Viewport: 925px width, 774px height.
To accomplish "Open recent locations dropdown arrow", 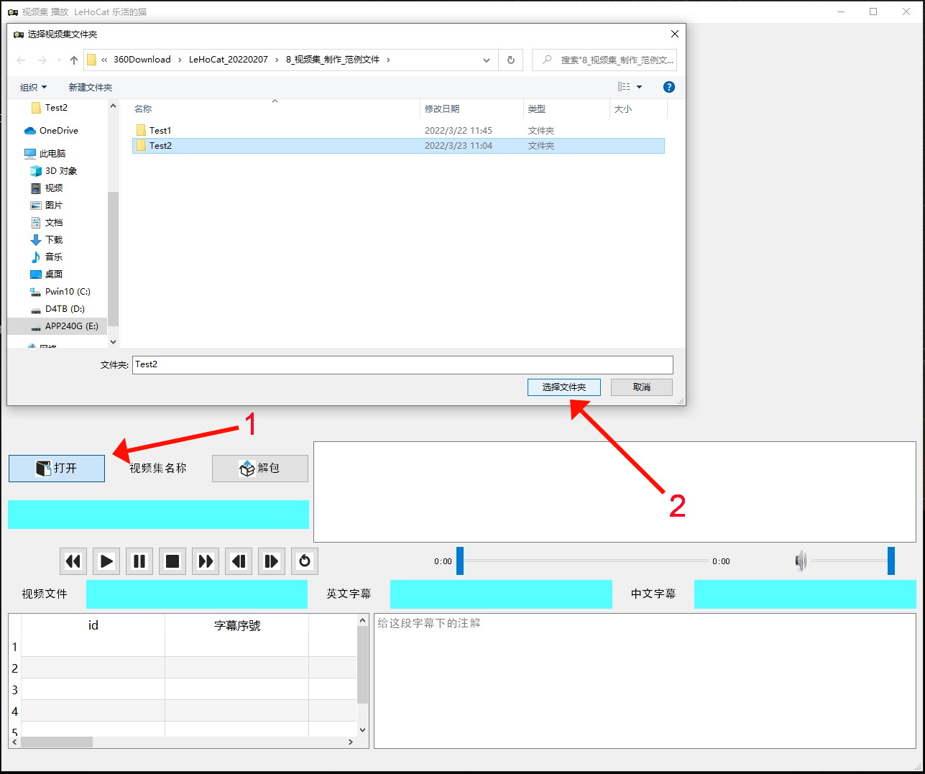I will pos(59,60).
